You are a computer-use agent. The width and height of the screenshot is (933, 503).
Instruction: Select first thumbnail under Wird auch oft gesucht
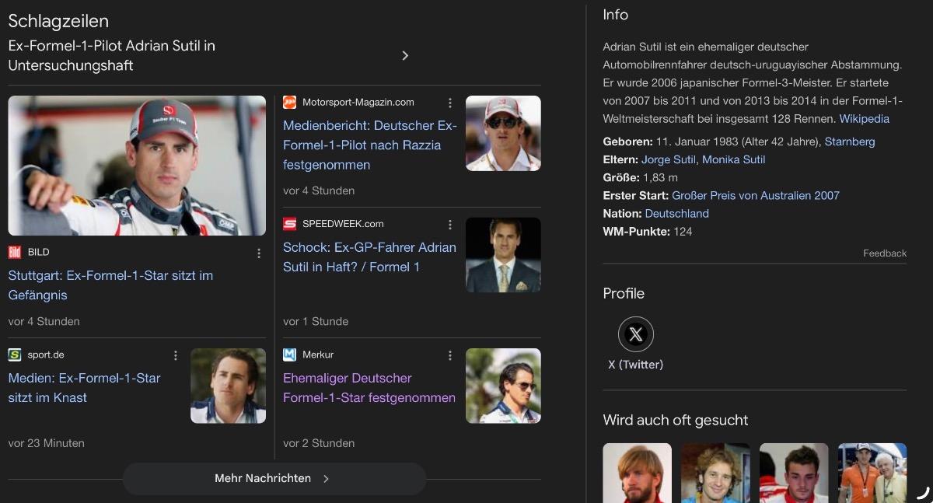[x=637, y=473]
